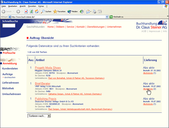The height and width of the screenshot is (128, 169).
Task: Click the Home house icon in toolbar
Action: click(x=37, y=11)
